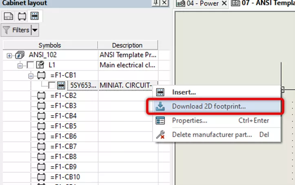
Task: Click the Properties icon in context menu
Action: (x=161, y=120)
